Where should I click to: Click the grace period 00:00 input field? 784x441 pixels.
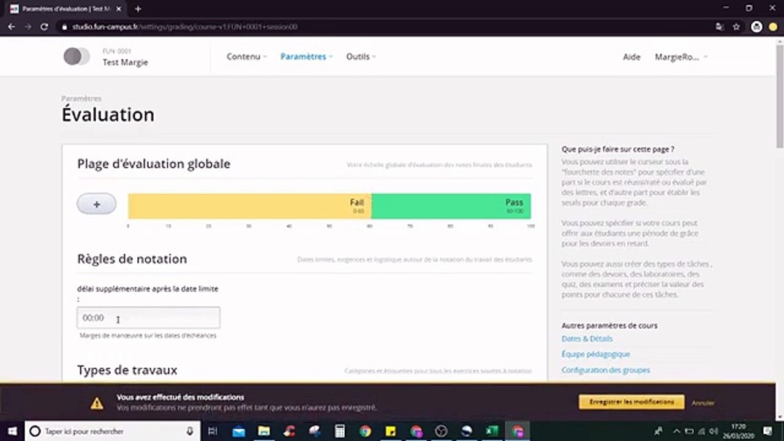tap(148, 318)
